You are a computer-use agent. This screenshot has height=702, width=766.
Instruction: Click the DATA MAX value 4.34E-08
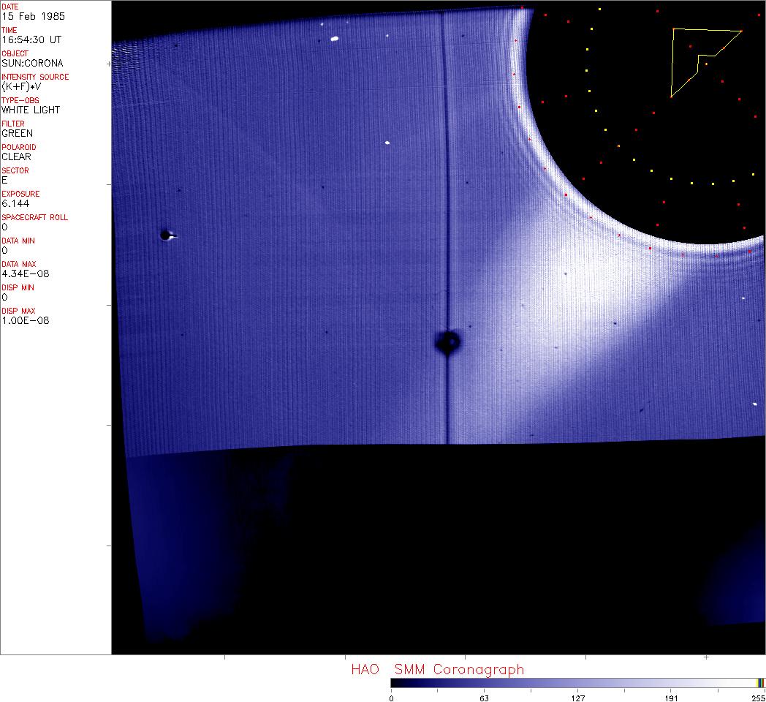pos(25,273)
